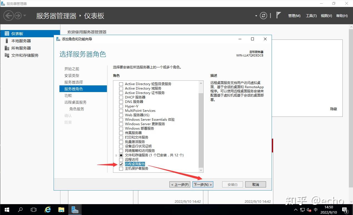Go to wizard step 功能
The height and width of the screenshot is (215, 353).
[x=68, y=96]
